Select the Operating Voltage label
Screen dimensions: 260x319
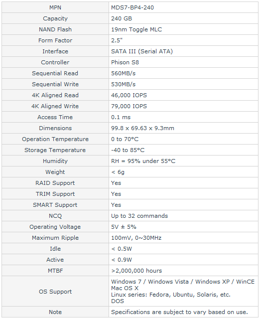(55, 227)
